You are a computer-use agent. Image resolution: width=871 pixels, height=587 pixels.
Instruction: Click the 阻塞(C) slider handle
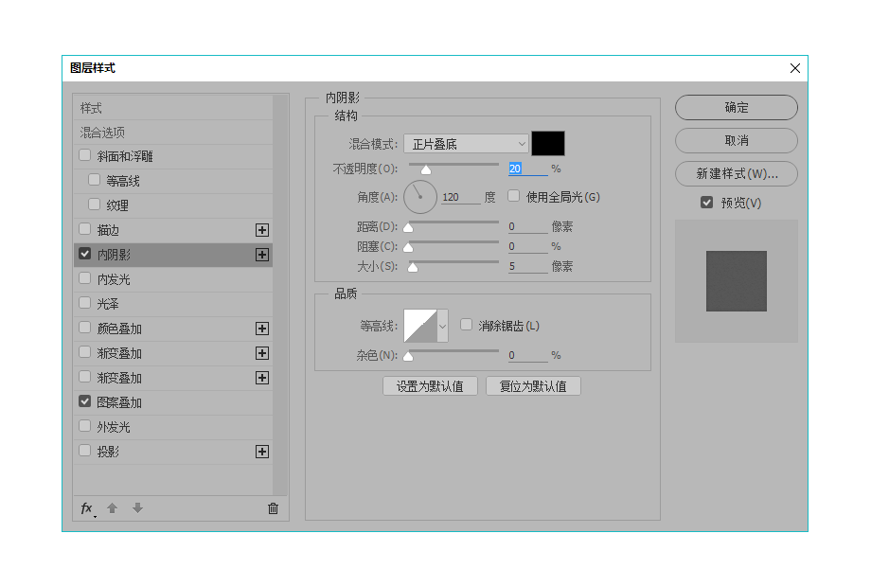click(x=408, y=247)
